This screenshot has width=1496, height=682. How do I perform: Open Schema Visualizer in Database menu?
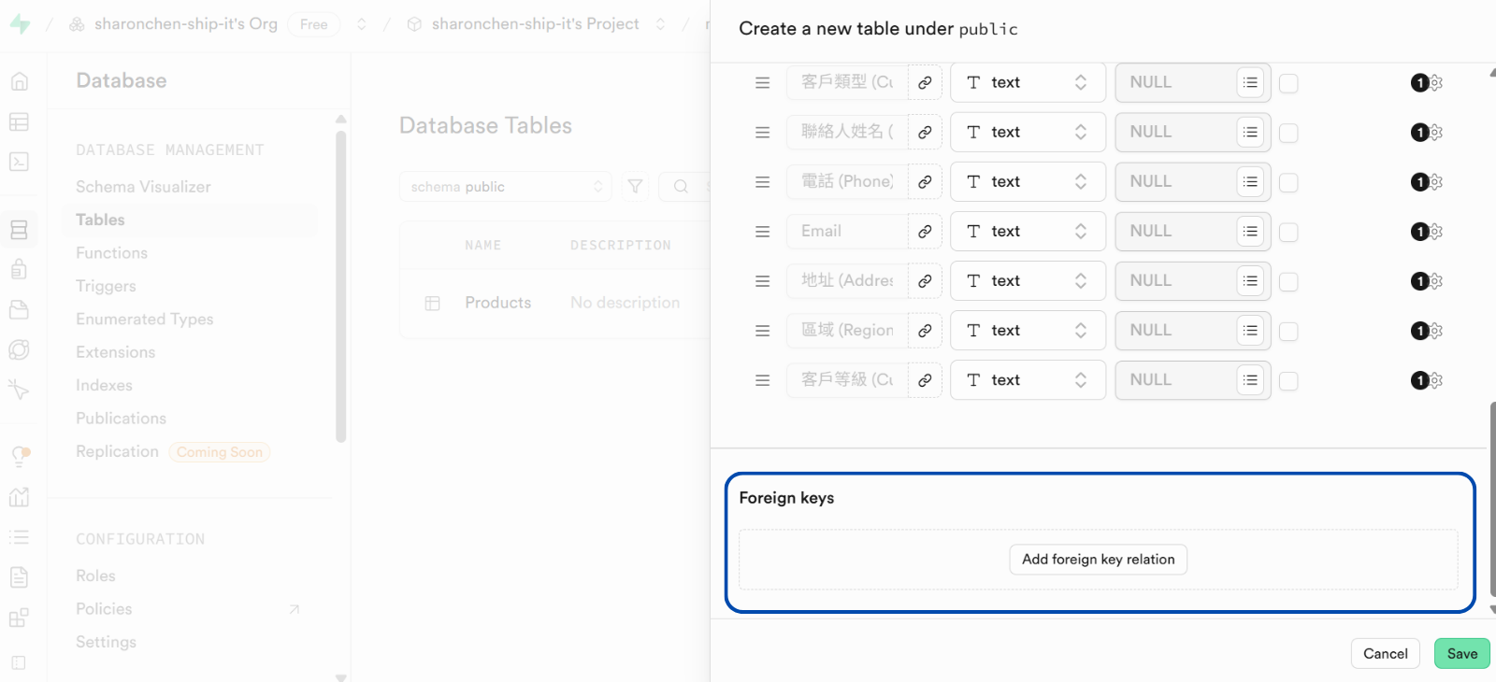pos(143,187)
